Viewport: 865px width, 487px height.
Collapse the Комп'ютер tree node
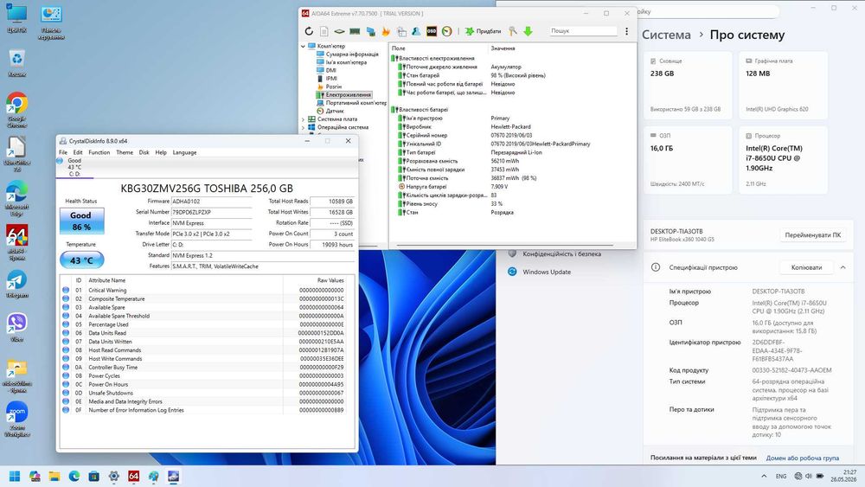tap(303, 47)
